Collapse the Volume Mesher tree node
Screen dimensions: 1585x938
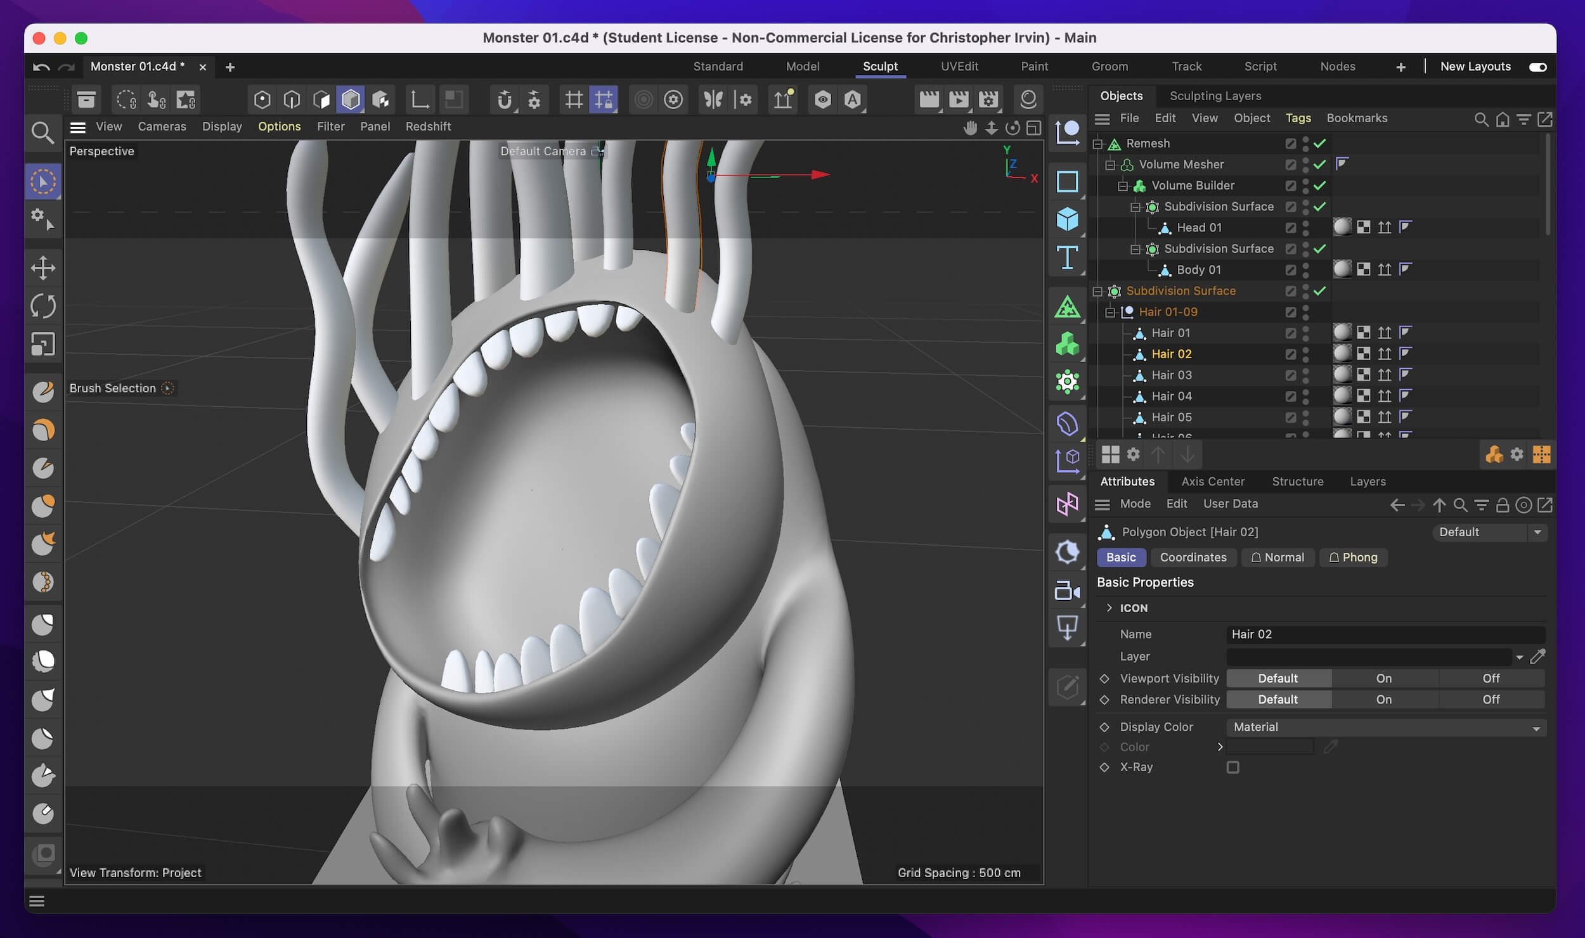[x=1110, y=165]
